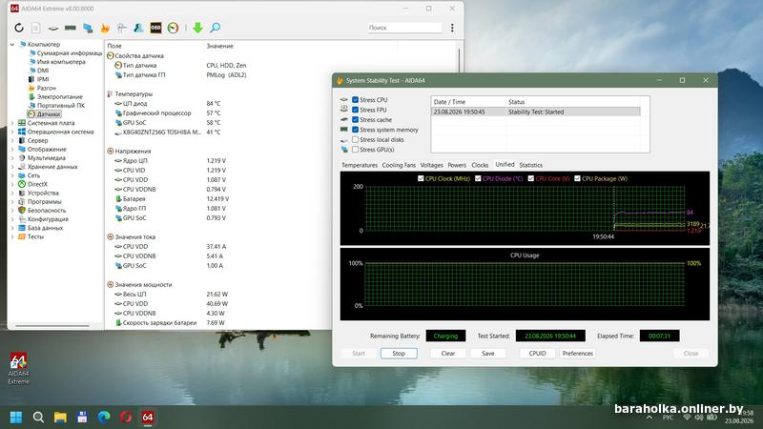The width and height of the screenshot is (763, 429).
Task: Open the monitor diagnostics toolbar icon
Action: [88, 28]
